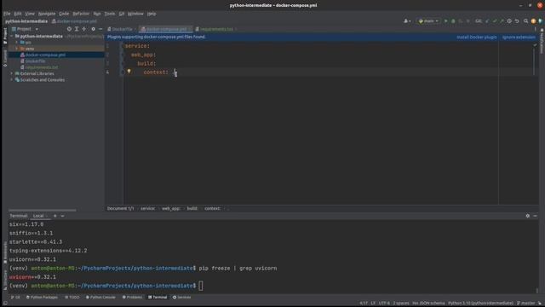Click the inspection checkmark in editor corner
Screen dimensions: 545x307
(536, 45)
